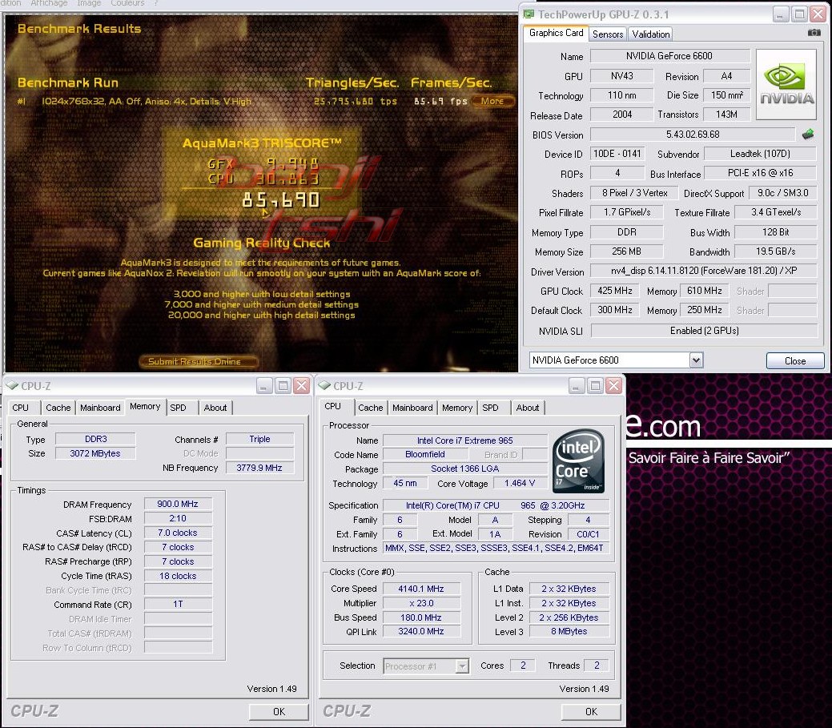Open the About tab in left CPU-Z window
This screenshot has height=728, width=832.
pyautogui.click(x=215, y=408)
